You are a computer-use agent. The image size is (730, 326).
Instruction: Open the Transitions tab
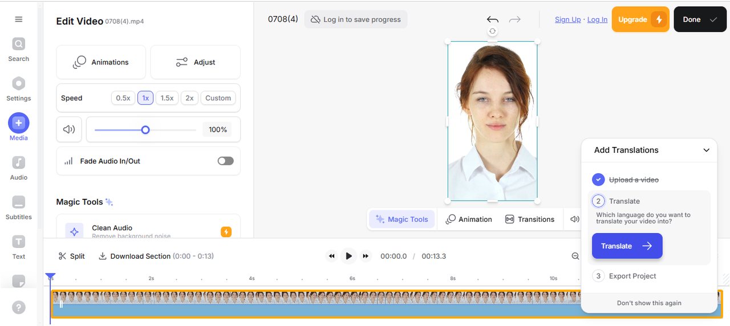[530, 219]
